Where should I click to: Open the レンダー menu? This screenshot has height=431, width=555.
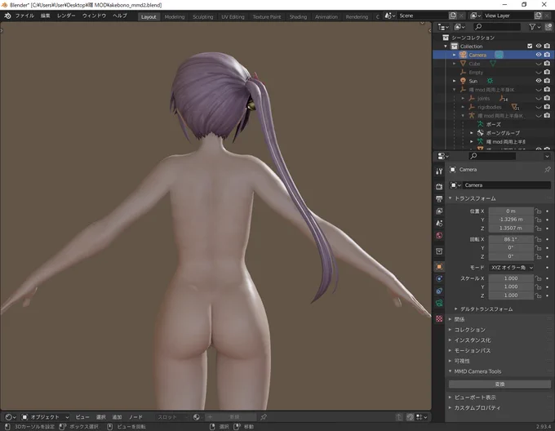pyautogui.click(x=66, y=16)
